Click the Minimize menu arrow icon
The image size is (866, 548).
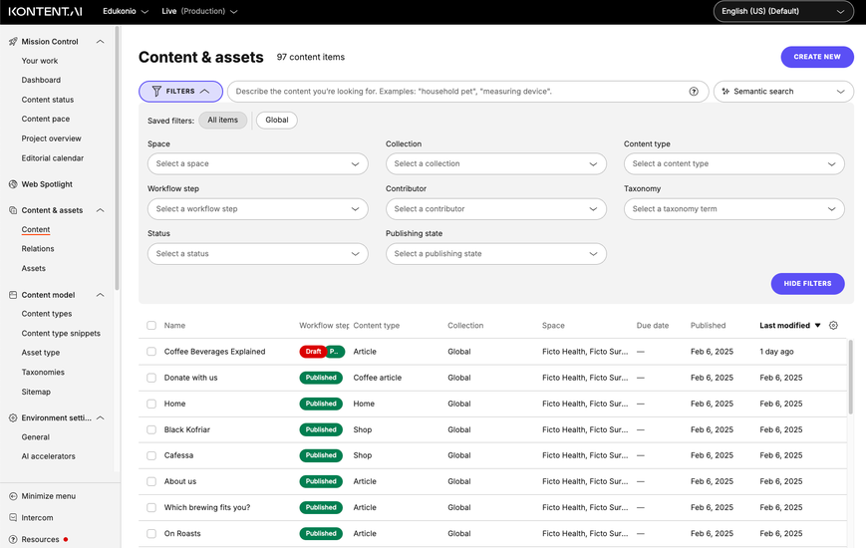[13, 496]
